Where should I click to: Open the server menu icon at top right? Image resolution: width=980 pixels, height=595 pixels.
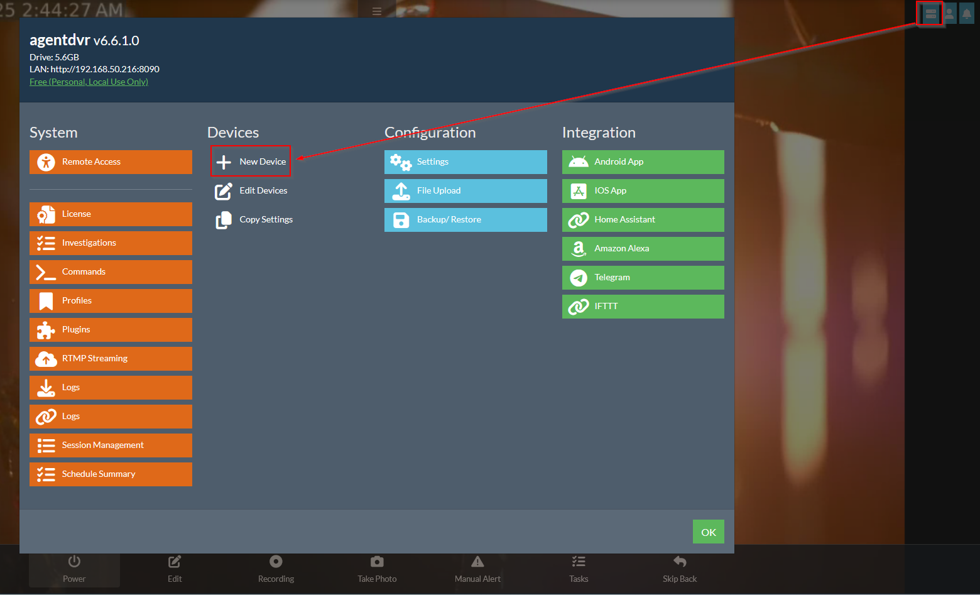click(x=930, y=13)
